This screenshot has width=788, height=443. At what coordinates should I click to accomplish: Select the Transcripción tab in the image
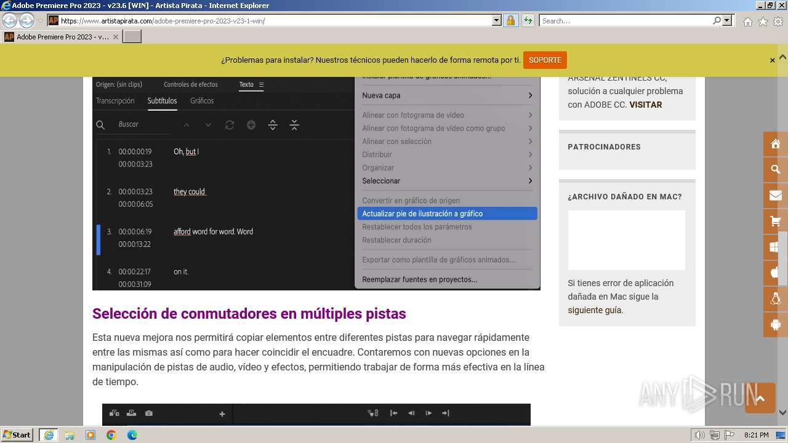click(x=115, y=101)
